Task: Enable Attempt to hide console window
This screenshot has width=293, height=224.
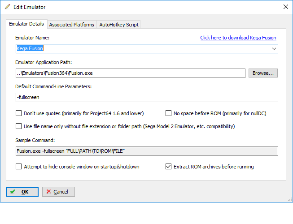Action: tap(18, 167)
